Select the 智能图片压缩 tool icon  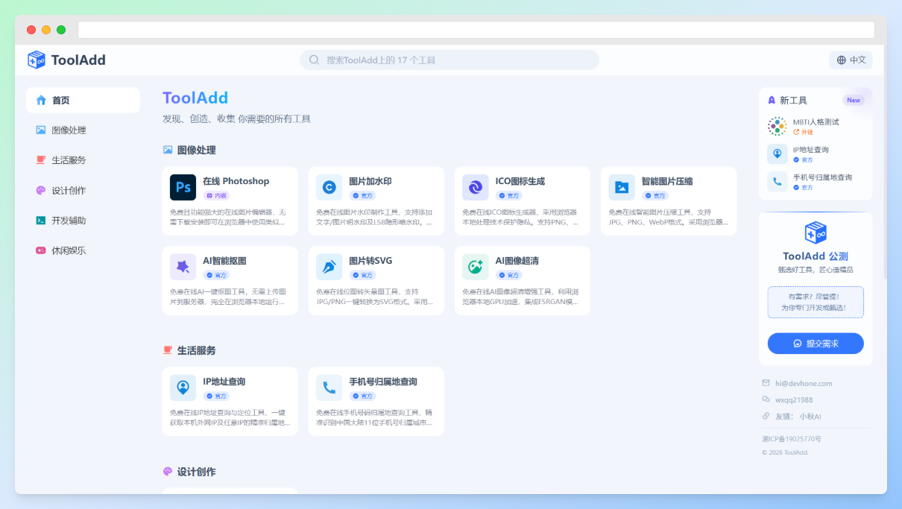coord(621,188)
